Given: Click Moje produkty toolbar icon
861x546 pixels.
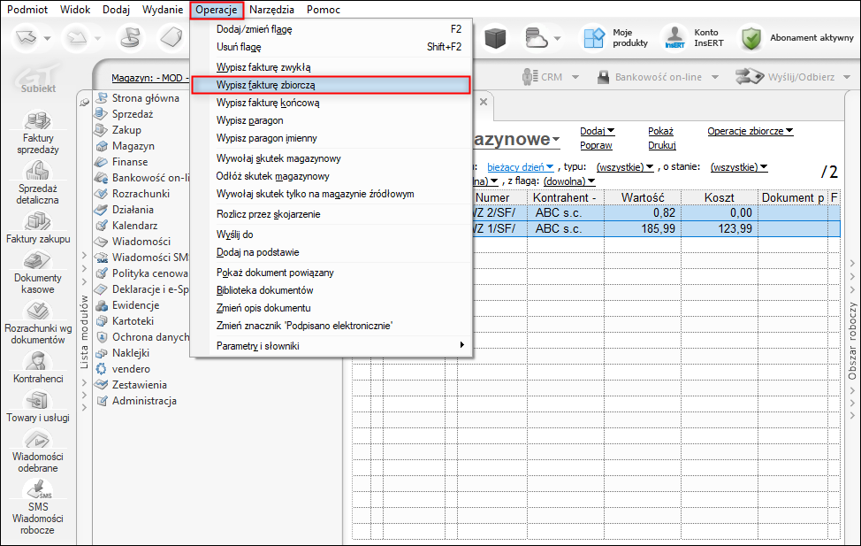Looking at the screenshot, I should (x=591, y=38).
